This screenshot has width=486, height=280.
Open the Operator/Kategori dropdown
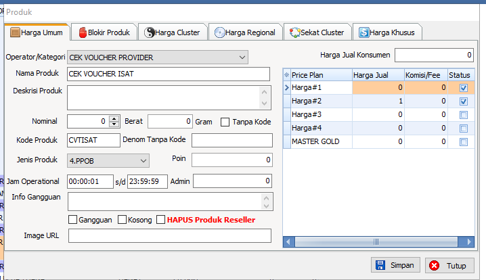click(x=242, y=57)
